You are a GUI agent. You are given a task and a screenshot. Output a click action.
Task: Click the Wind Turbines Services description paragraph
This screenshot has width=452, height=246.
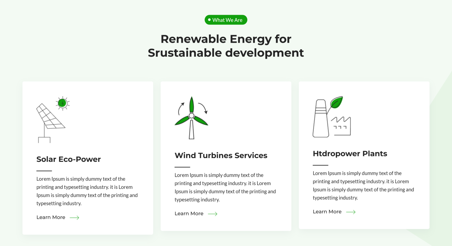point(225,187)
